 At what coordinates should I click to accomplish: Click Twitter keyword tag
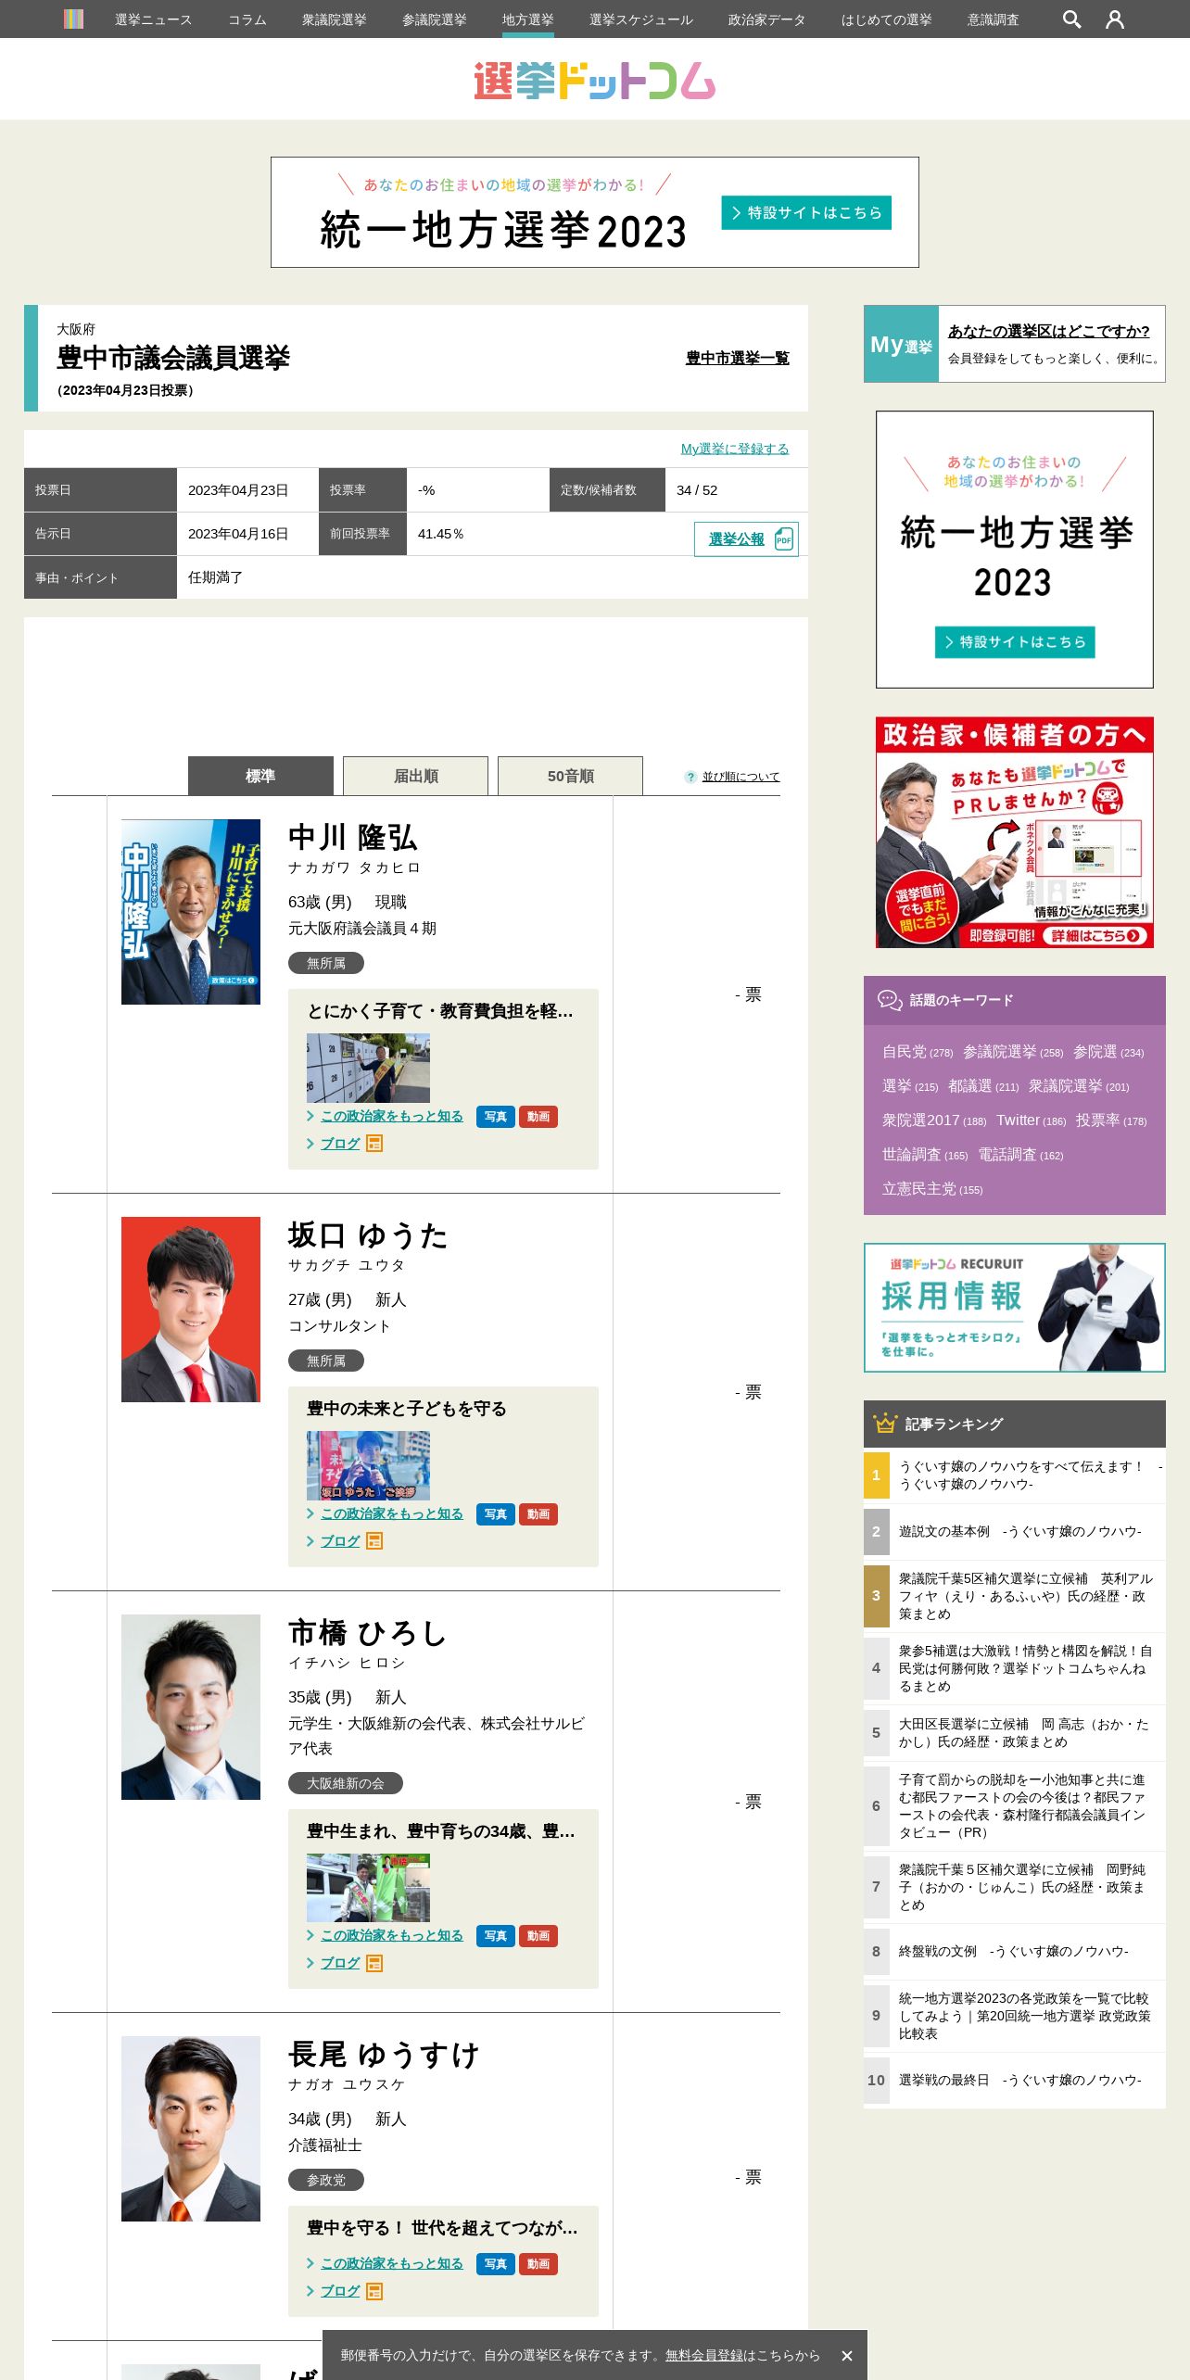1031,1120
